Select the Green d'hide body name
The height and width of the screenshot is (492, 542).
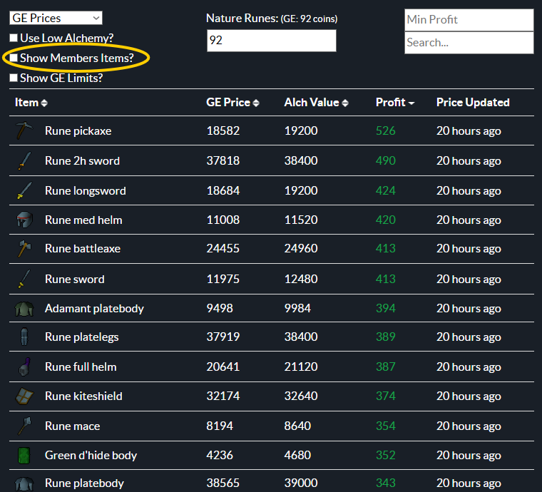(91, 456)
